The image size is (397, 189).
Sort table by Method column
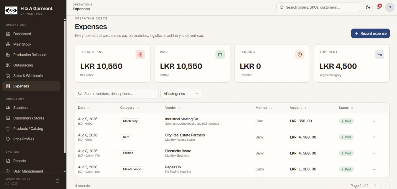pos(264,108)
